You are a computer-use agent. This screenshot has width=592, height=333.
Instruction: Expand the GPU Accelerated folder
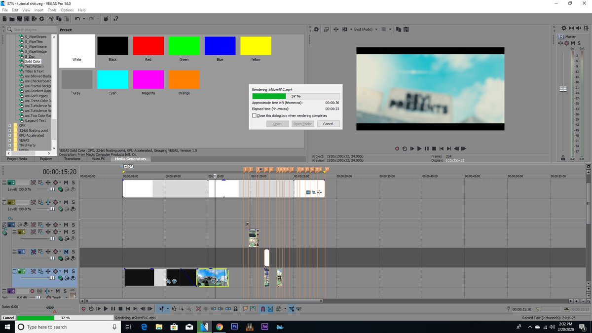tap(10, 135)
